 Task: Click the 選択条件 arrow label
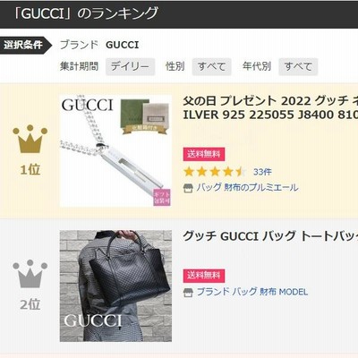coord(26,46)
